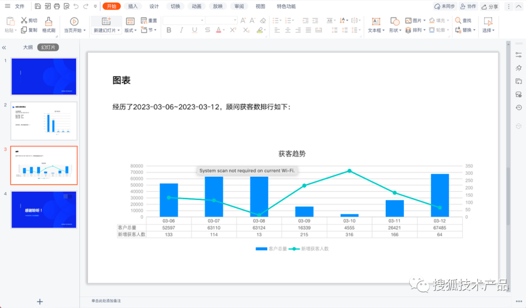This screenshot has height=308, width=526.
Task: Open the 文件 menu
Action: point(20,6)
